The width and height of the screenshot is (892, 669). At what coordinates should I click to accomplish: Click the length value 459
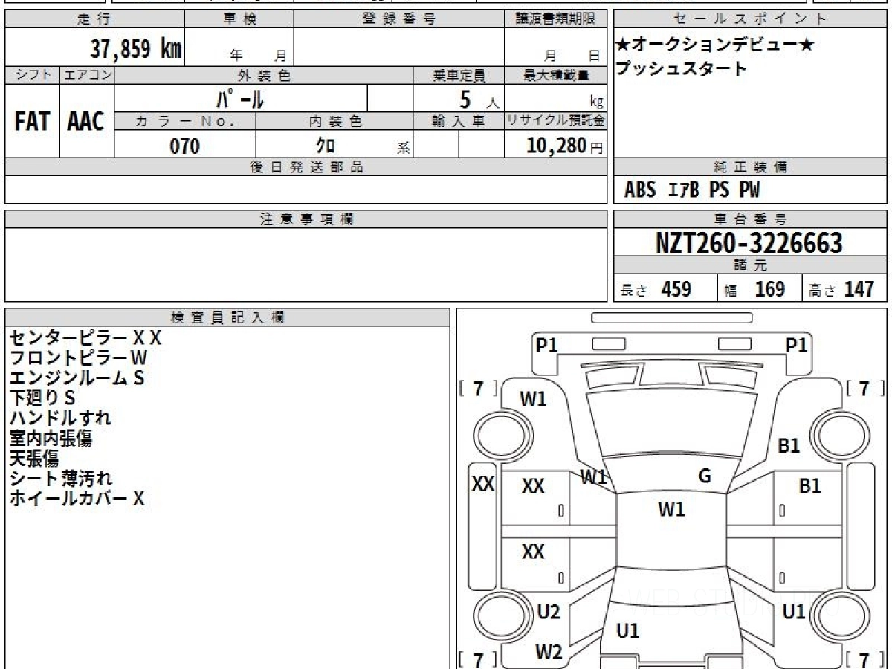click(x=676, y=289)
